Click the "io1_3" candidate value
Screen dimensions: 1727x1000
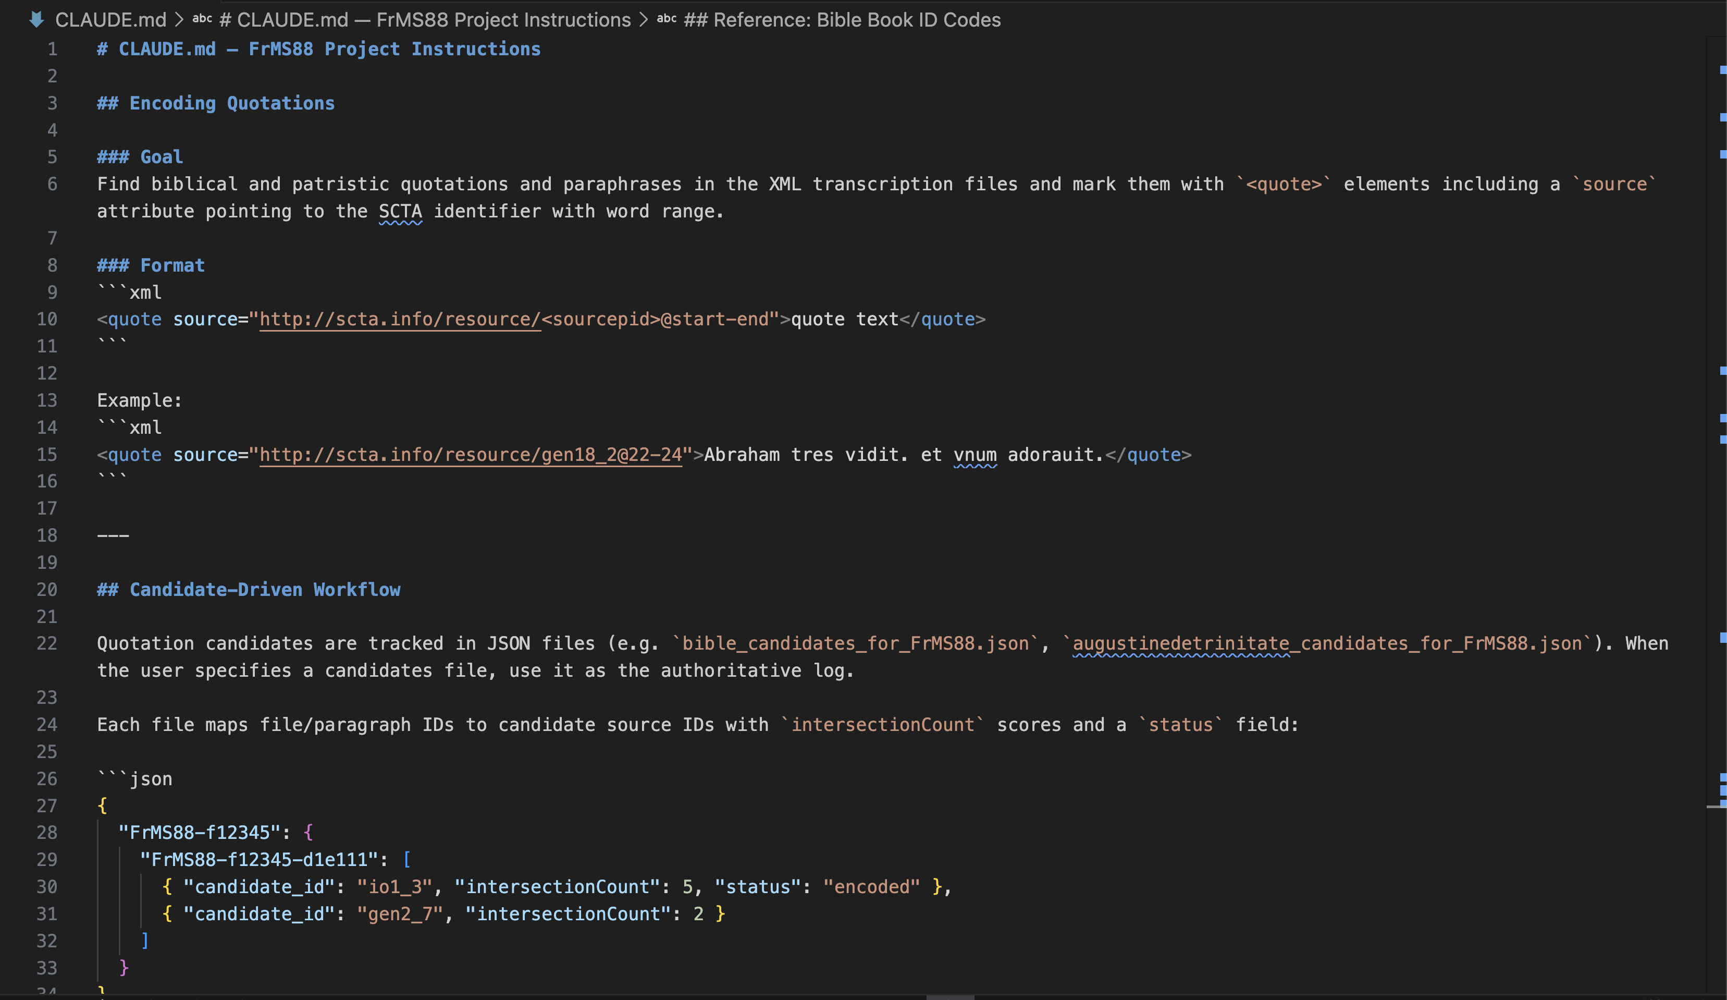394,887
